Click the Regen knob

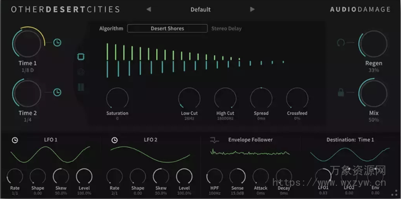[373, 44]
